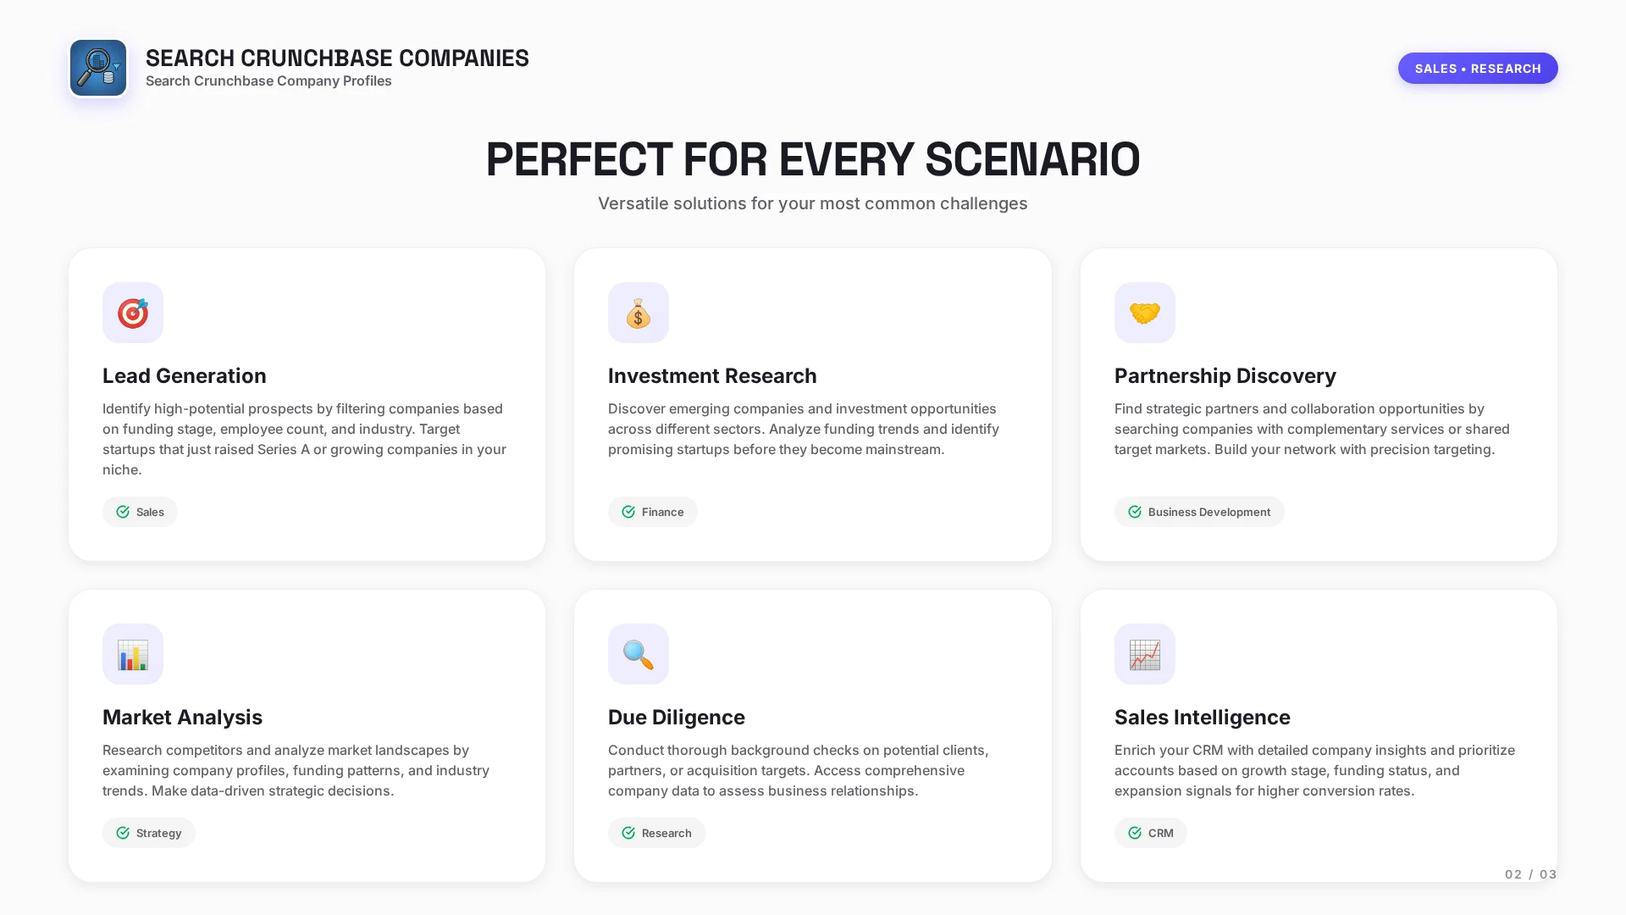1626x915 pixels.
Task: Select the Finance tag
Action: pyautogui.click(x=653, y=512)
